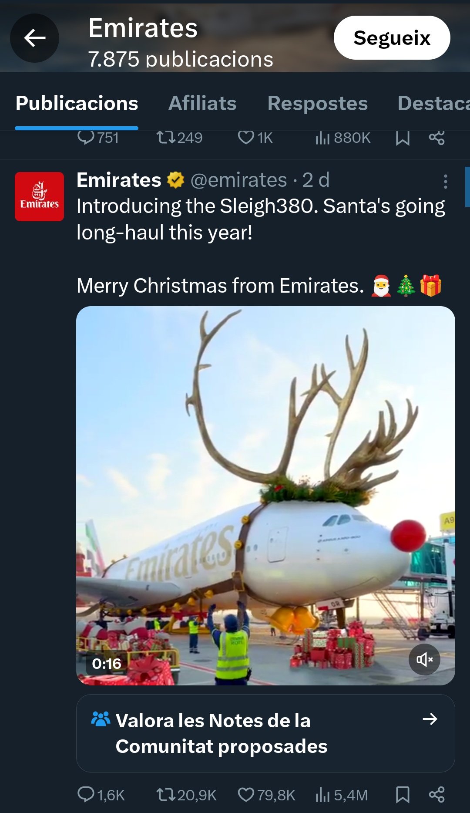
Task: Click the Segueix follow button
Action: point(392,38)
